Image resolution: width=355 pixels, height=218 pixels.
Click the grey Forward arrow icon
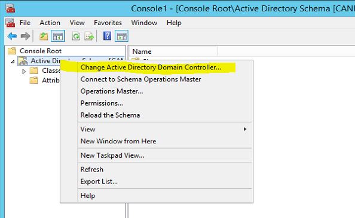[25, 36]
